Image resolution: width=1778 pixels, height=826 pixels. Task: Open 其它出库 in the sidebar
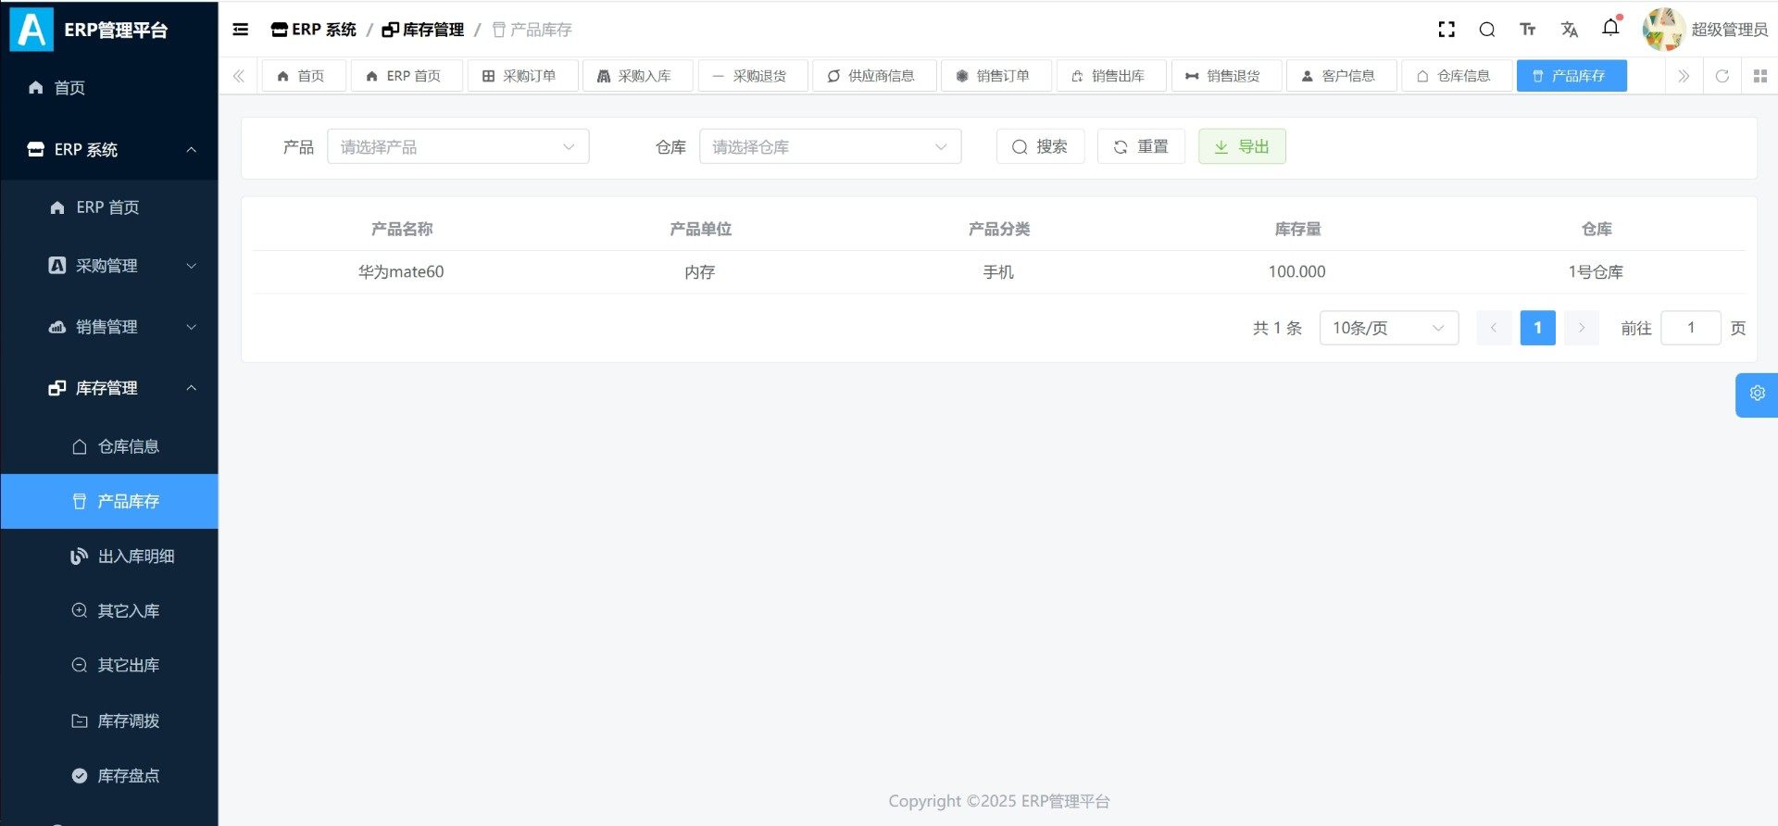109,666
